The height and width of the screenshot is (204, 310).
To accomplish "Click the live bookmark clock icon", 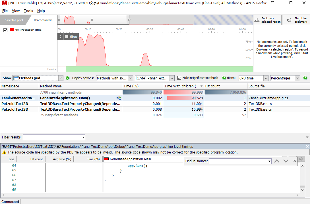I will point(289,20).
